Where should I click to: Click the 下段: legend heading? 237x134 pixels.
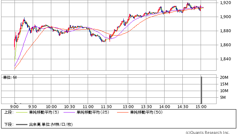[9, 124]
